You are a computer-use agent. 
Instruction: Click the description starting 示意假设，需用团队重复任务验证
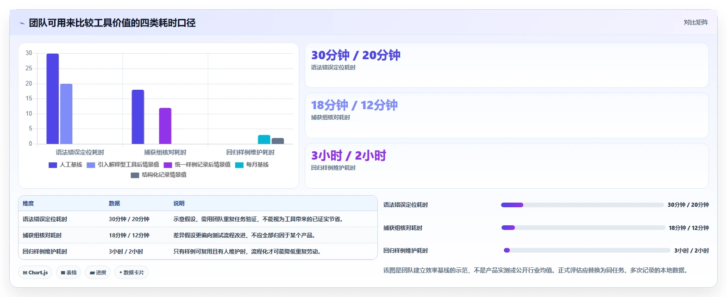pyautogui.click(x=259, y=219)
